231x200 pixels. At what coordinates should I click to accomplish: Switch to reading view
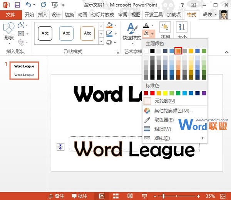click(130, 196)
